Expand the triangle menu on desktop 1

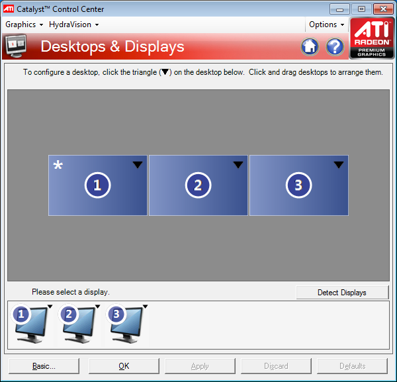138,165
